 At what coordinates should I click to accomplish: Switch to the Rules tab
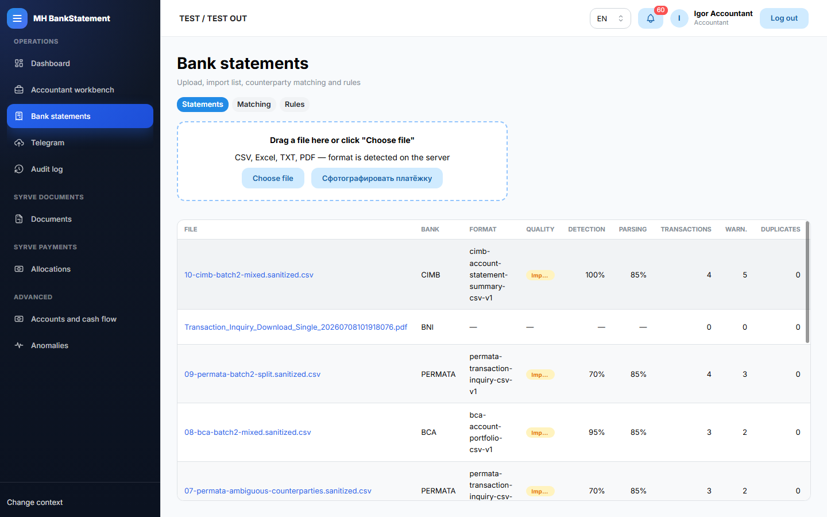[x=295, y=104]
